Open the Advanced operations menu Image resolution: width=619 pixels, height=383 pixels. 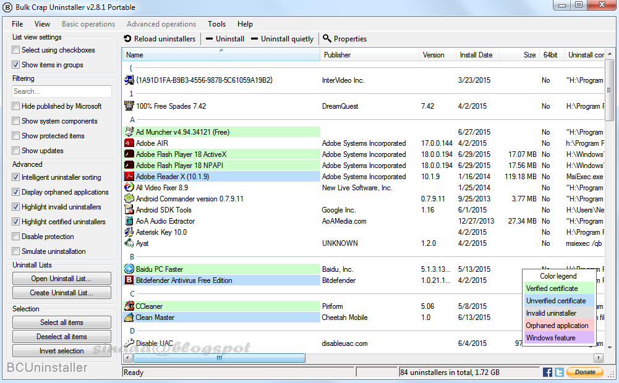161,24
